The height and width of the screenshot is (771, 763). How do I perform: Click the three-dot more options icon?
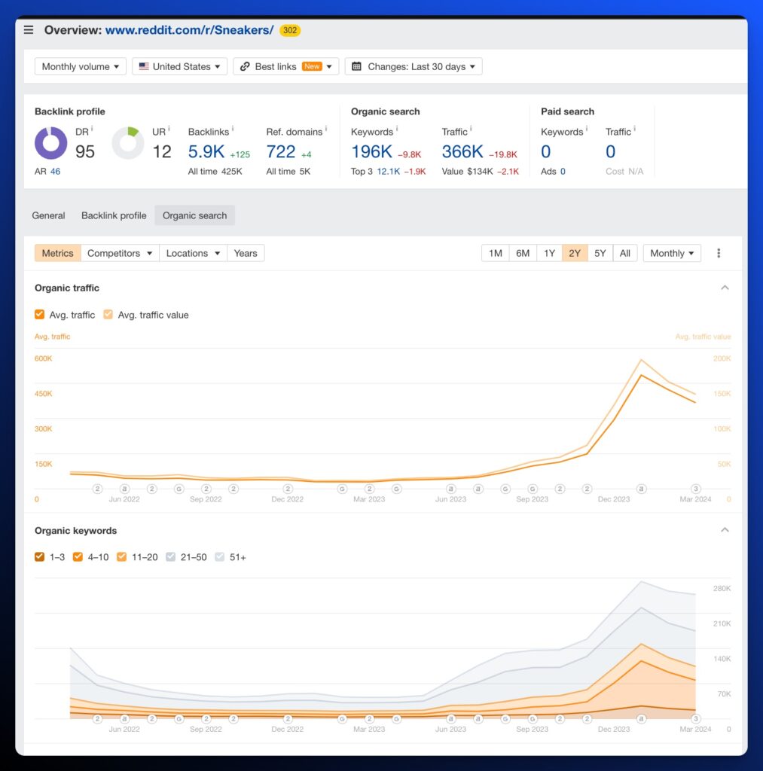tap(719, 253)
